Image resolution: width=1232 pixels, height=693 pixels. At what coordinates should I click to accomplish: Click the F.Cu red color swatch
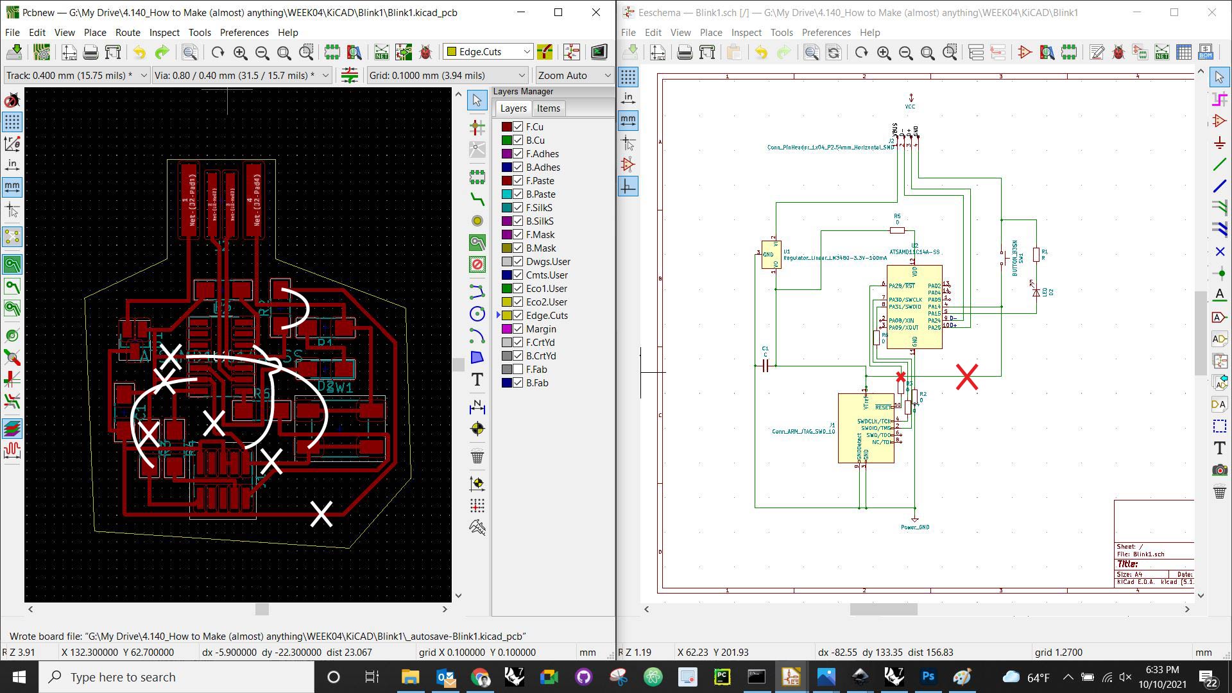click(x=507, y=126)
